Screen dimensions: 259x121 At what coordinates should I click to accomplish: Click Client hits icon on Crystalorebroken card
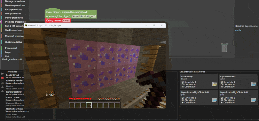(x=222, y=84)
